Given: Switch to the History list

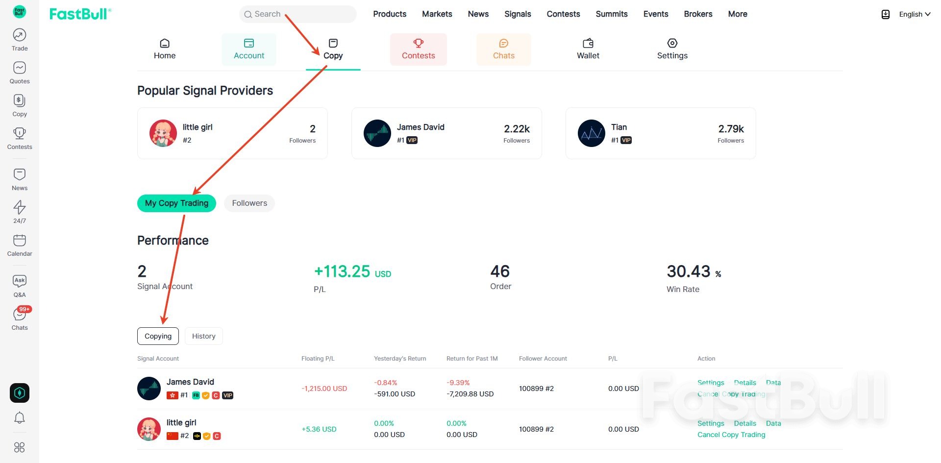Looking at the screenshot, I should (x=203, y=336).
